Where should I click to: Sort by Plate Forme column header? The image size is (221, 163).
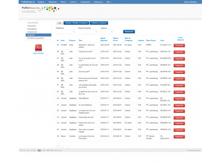point(151,41)
